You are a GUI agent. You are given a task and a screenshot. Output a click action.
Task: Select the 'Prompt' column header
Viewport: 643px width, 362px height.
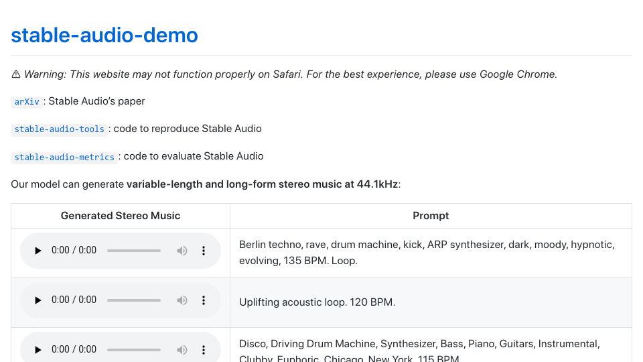point(431,216)
